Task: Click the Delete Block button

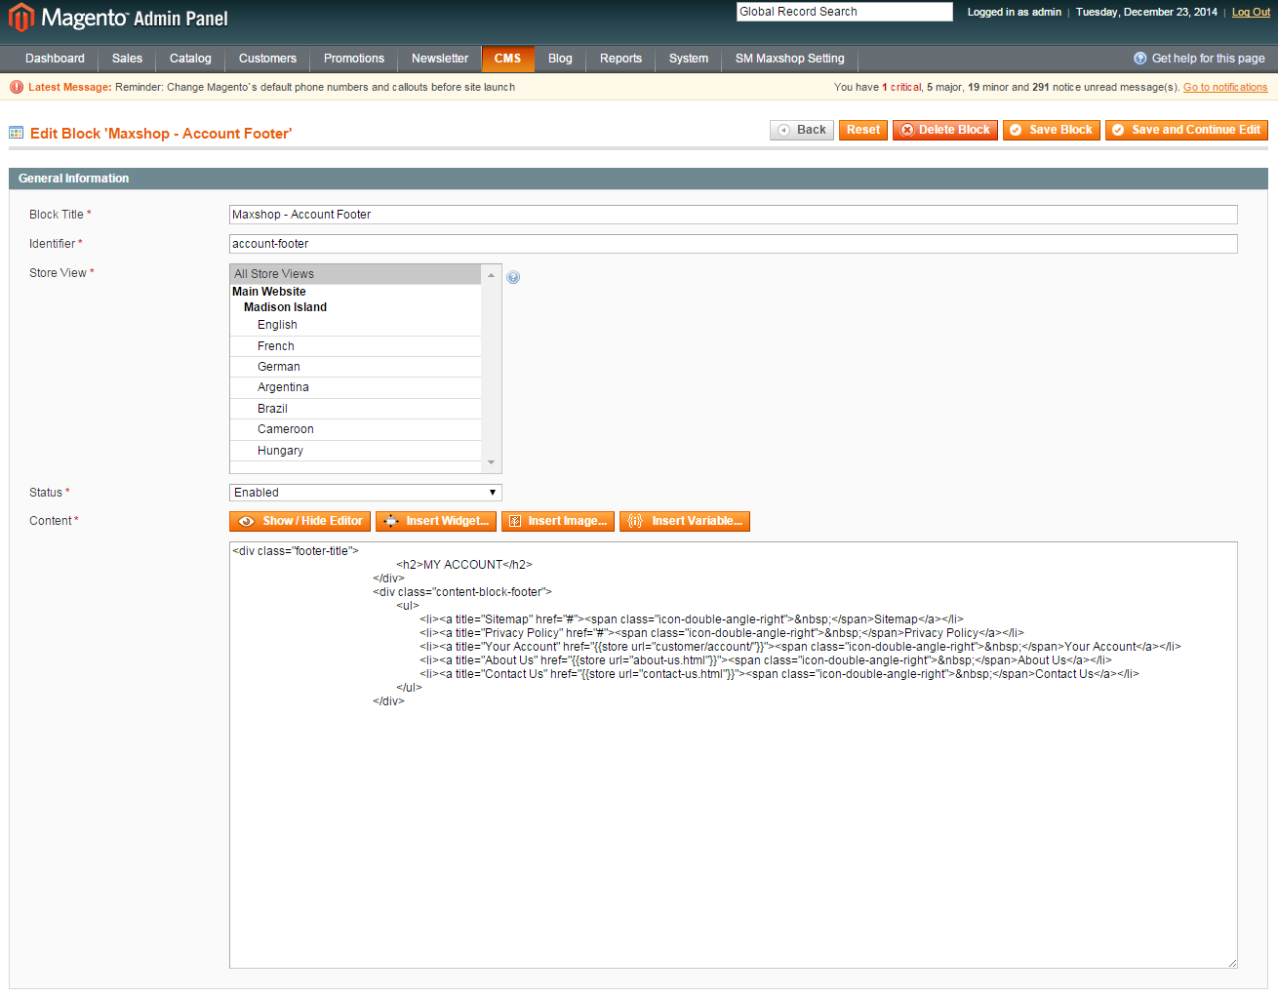Action: 945,130
